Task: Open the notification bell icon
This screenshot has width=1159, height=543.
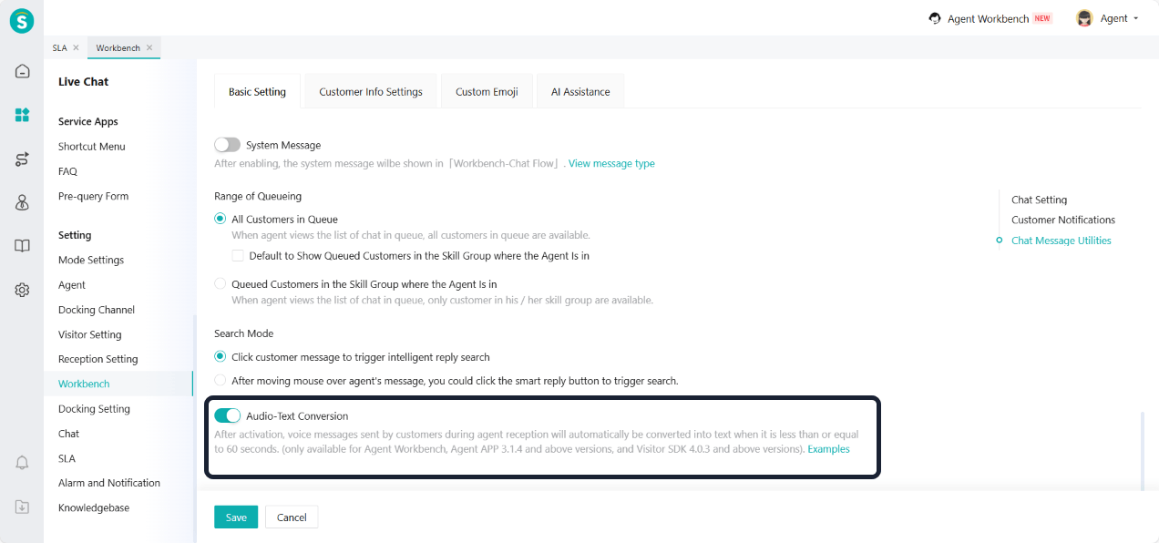Action: coord(22,463)
